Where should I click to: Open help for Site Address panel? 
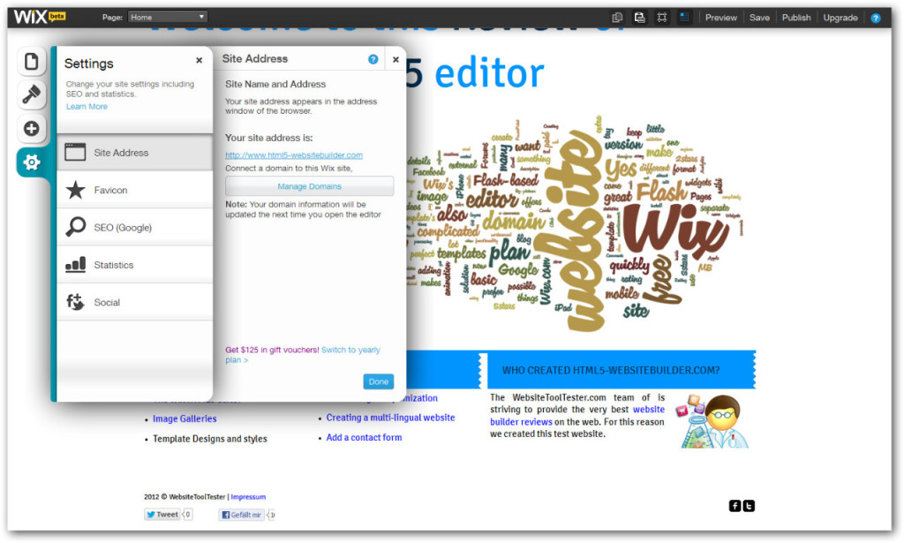point(373,59)
